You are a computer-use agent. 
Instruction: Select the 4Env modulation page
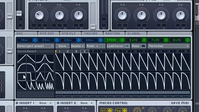click(x=90, y=40)
